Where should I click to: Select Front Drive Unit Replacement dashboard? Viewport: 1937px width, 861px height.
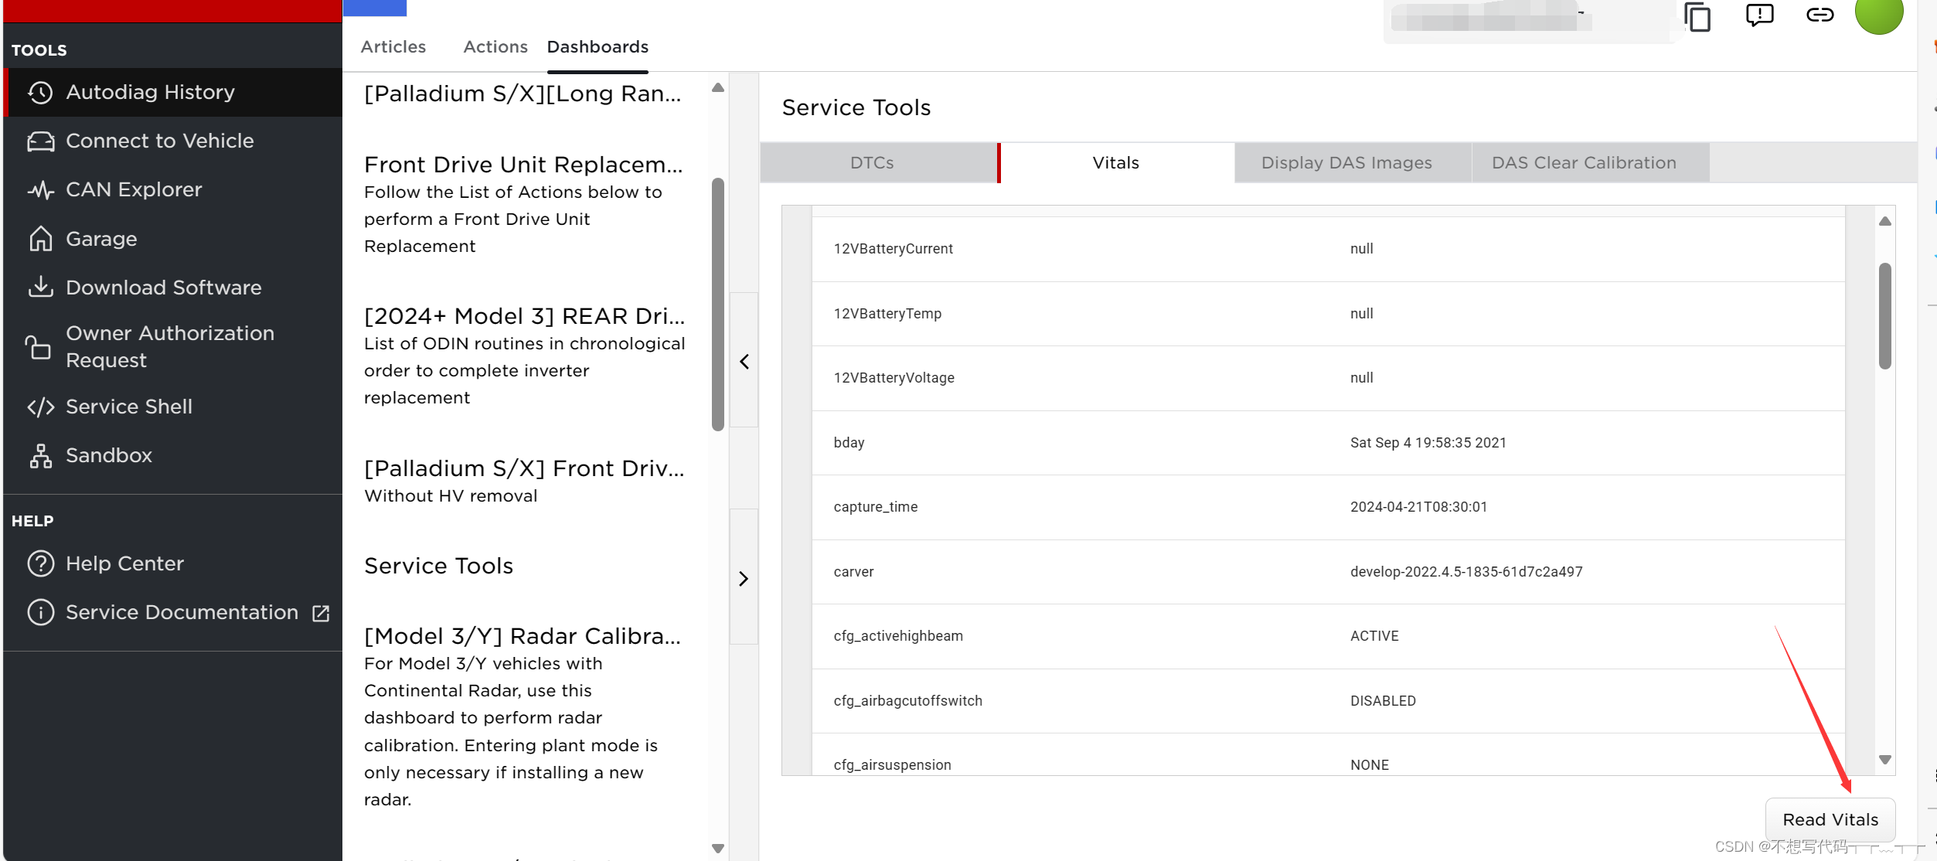(x=523, y=165)
